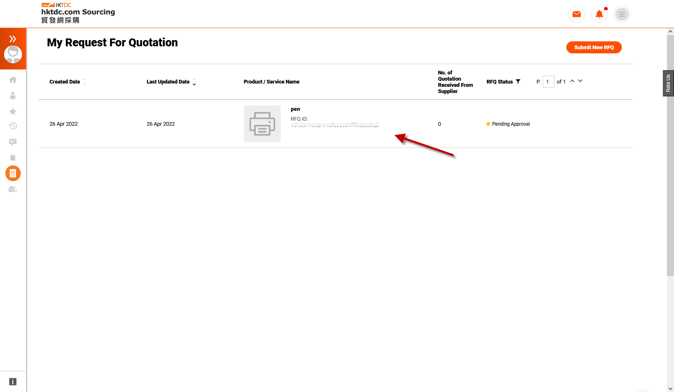Open the pen RFQ item link
Image resolution: width=674 pixels, height=392 pixels.
[295, 109]
